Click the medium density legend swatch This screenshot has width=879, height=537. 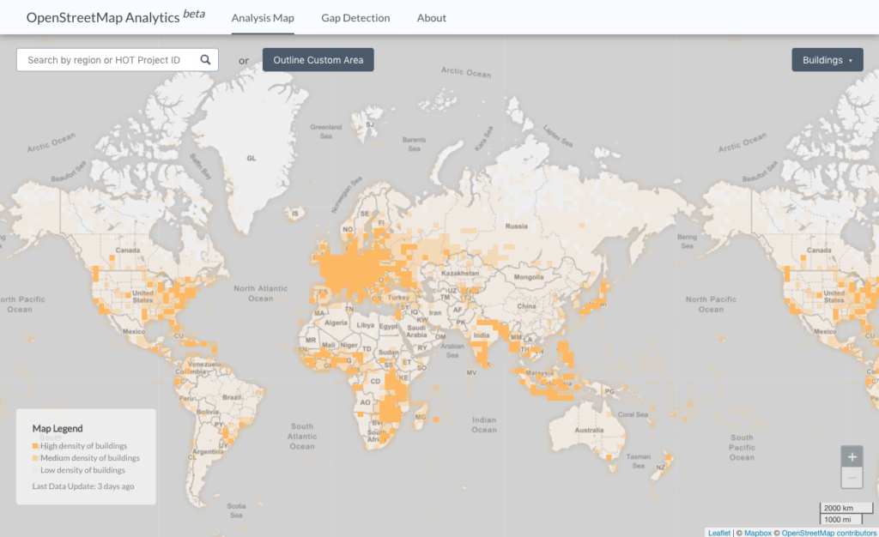click(x=35, y=458)
